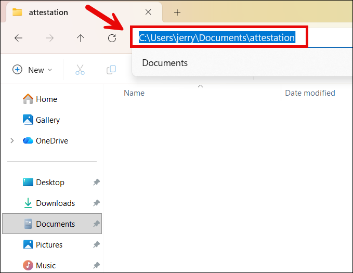Sort files by Name column
353x273 pixels.
coord(134,93)
